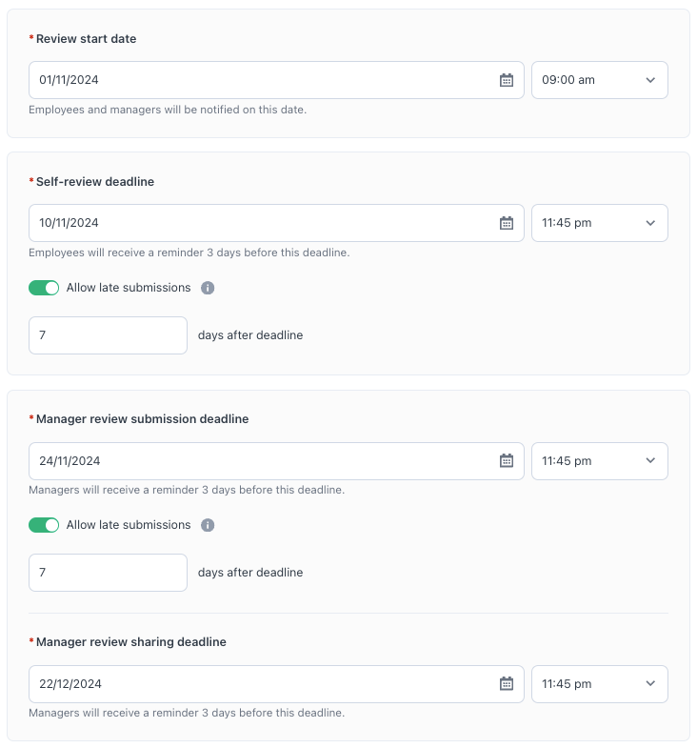The width and height of the screenshot is (697, 748).
Task: Click the 22/12/2024 sharing deadline date field
Action: point(257,683)
